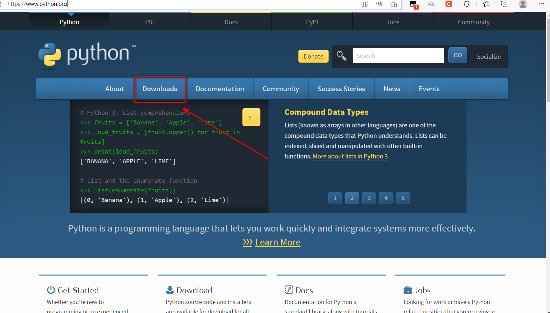Click the Docs notepad icon
The image size is (550, 313).
(x=289, y=289)
